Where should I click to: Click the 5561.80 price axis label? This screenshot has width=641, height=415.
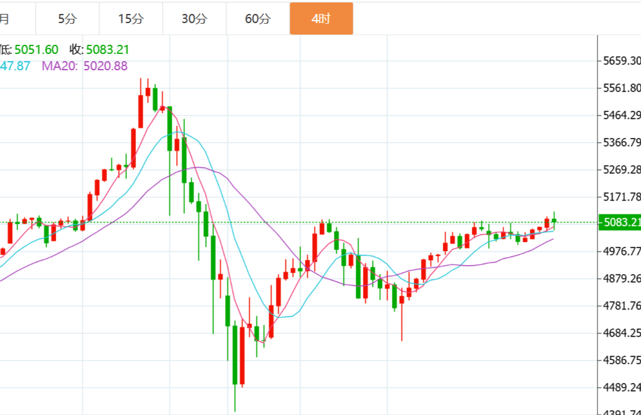622,88
